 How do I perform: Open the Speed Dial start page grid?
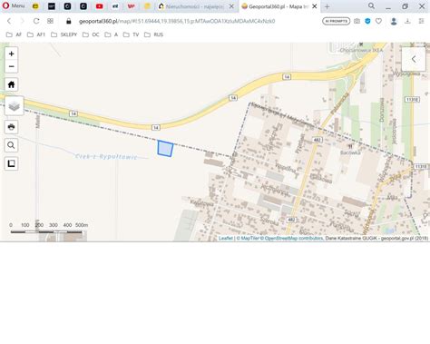50,21
